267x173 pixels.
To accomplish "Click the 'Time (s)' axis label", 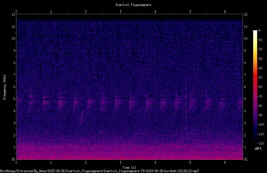I will pos(129,168).
